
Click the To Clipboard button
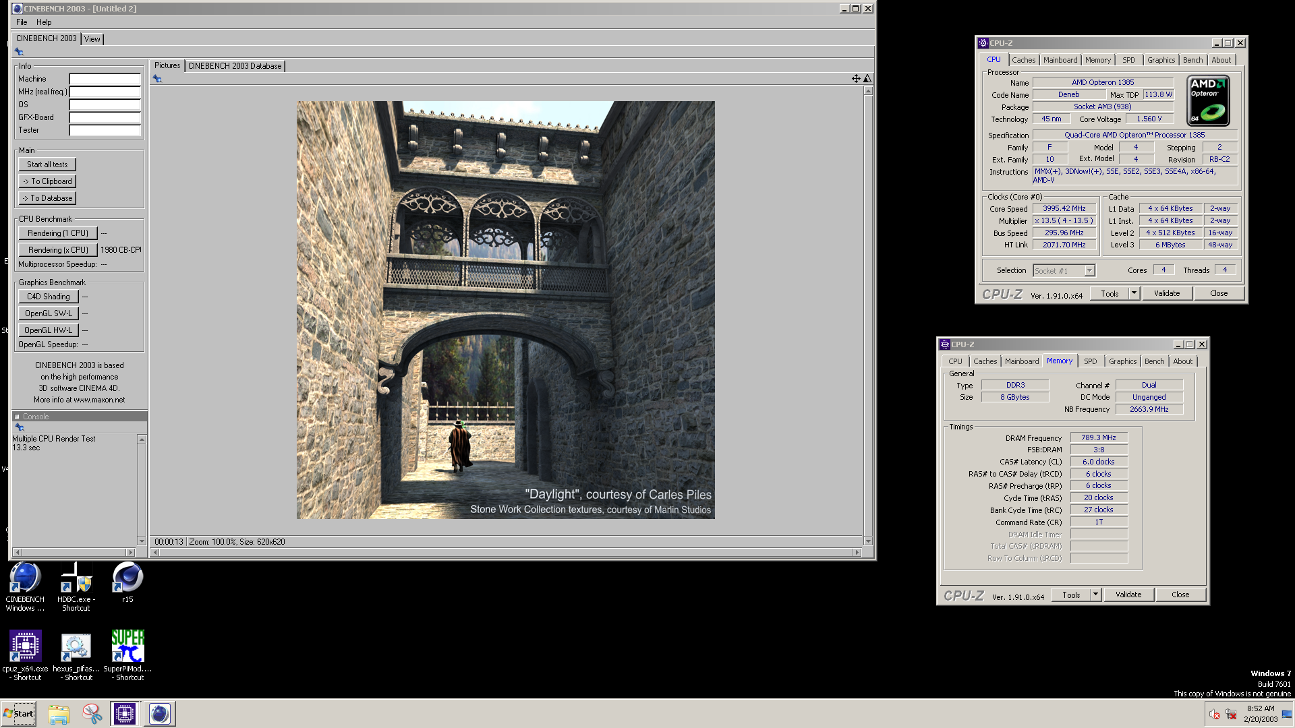(x=47, y=181)
